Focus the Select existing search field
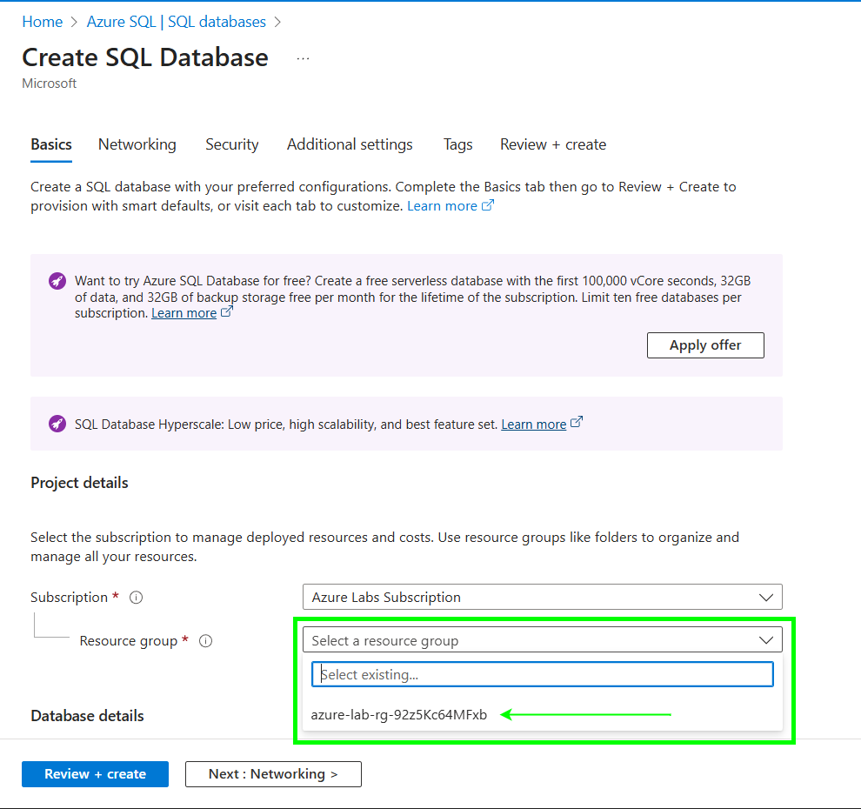Screen dimensions: 861x809 tap(542, 674)
